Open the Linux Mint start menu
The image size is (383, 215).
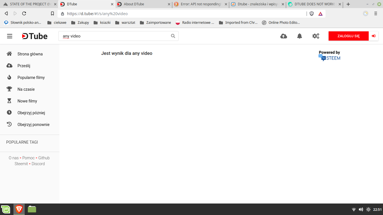(x=6, y=209)
